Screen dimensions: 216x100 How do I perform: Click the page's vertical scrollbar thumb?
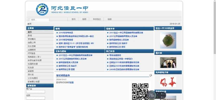click(x=215, y=27)
